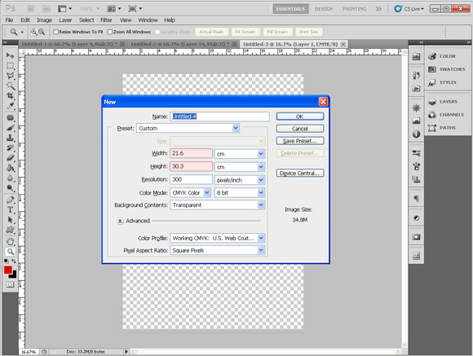Click the black background color swatch
Viewport: 473px width, 356px height.
pos(14,275)
